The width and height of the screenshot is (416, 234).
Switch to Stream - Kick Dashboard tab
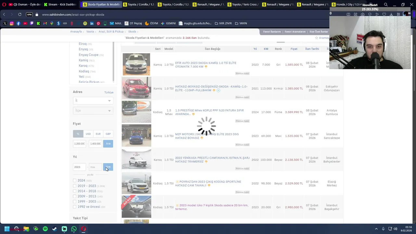click(60, 5)
